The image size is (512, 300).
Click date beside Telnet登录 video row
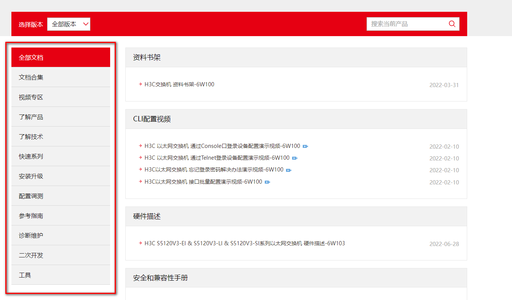[x=444, y=159]
